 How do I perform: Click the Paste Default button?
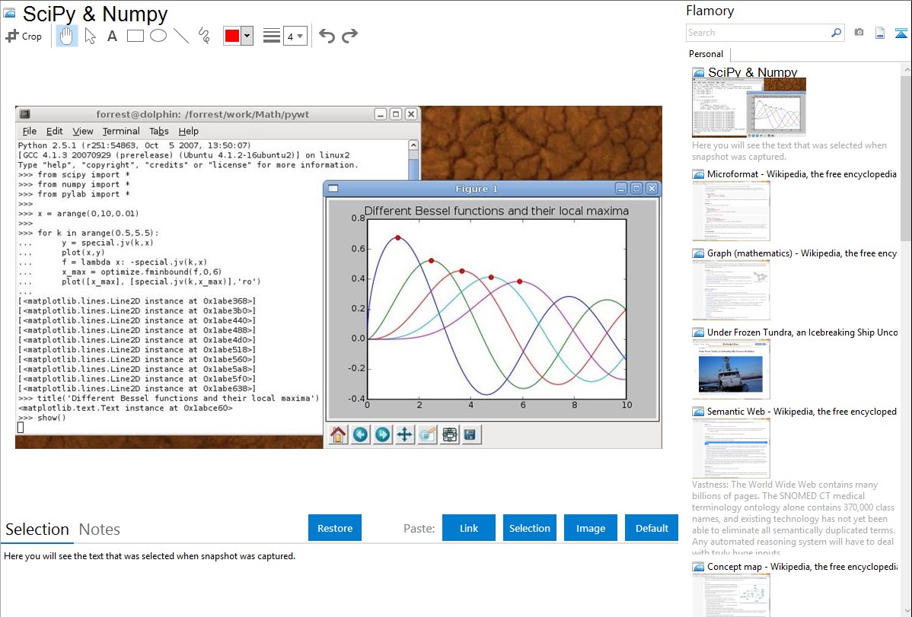[652, 528]
